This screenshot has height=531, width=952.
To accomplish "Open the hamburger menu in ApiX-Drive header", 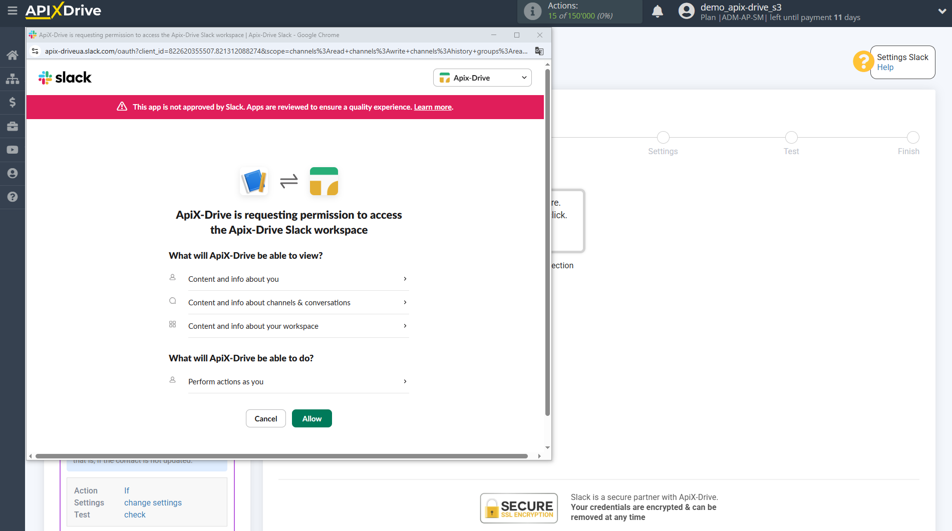I will point(13,11).
